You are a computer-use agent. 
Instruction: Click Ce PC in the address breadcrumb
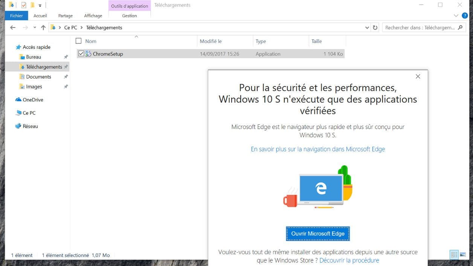pos(70,27)
